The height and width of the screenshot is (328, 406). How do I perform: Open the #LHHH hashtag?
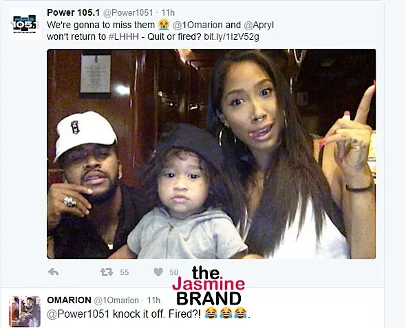click(x=123, y=36)
